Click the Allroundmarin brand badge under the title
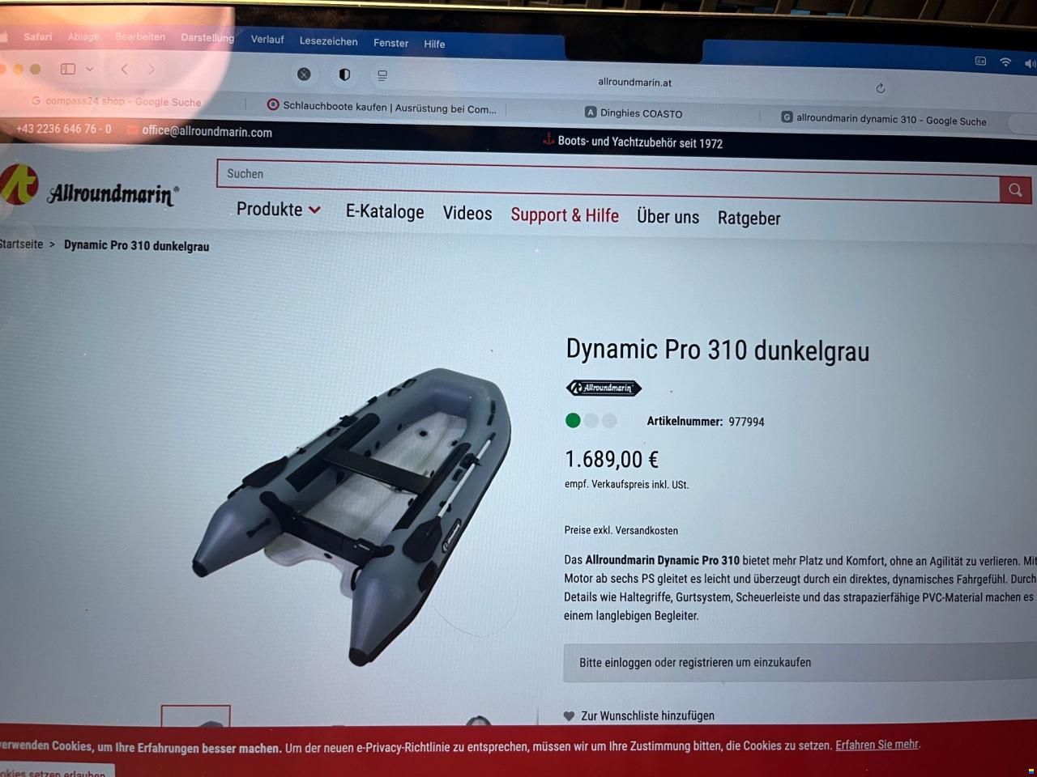Screen dimensions: 1037x777 point(604,388)
